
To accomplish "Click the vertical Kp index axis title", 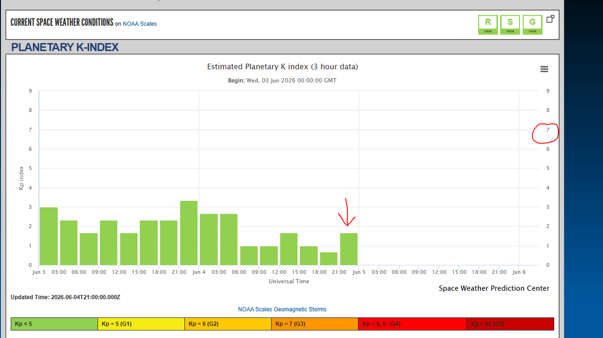I will point(21,178).
